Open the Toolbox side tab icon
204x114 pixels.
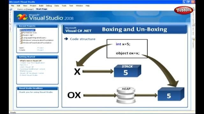coord(11,24)
